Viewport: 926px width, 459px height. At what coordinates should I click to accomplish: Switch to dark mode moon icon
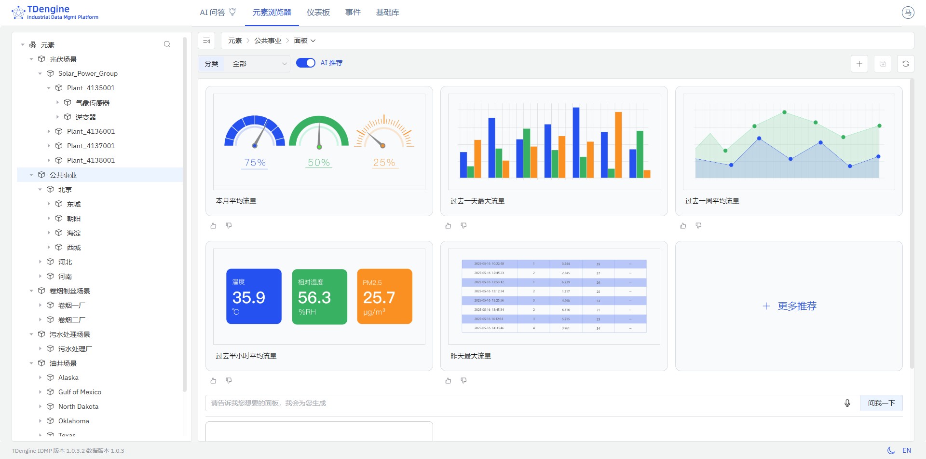tap(891, 450)
